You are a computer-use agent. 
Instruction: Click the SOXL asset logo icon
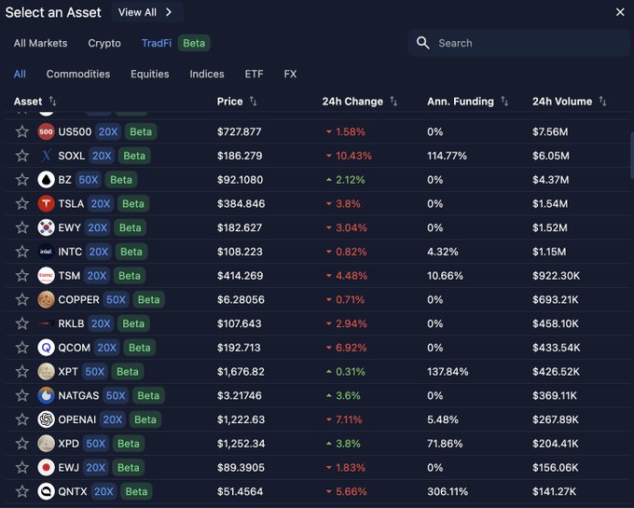coord(46,156)
